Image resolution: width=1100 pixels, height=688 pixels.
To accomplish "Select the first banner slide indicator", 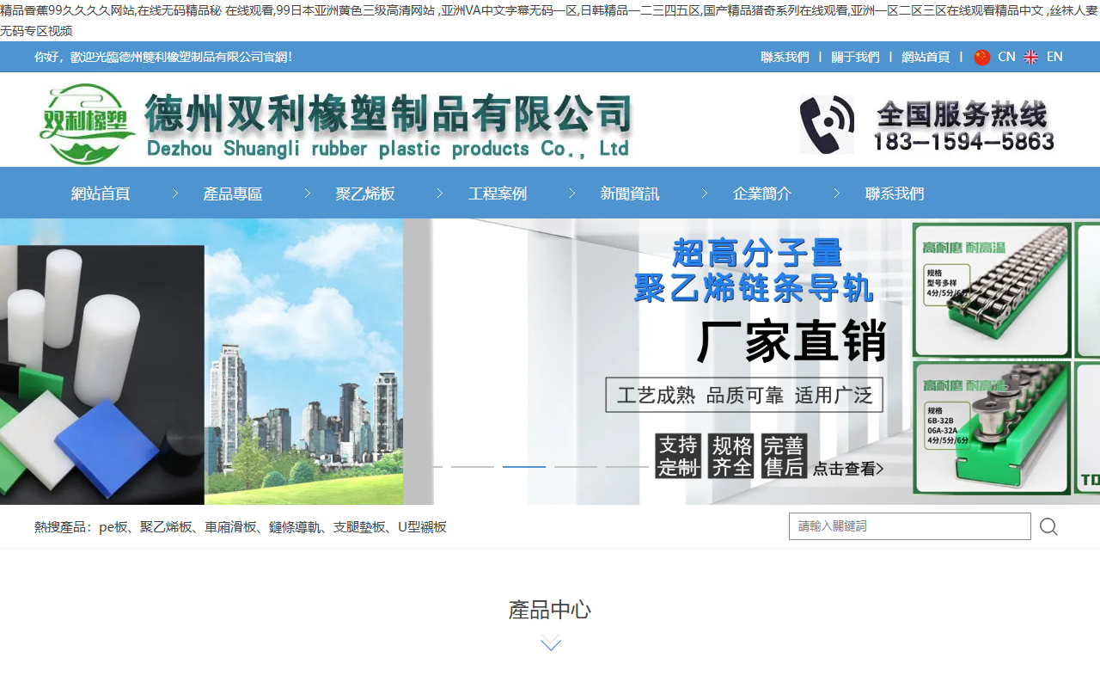I will click(421, 466).
